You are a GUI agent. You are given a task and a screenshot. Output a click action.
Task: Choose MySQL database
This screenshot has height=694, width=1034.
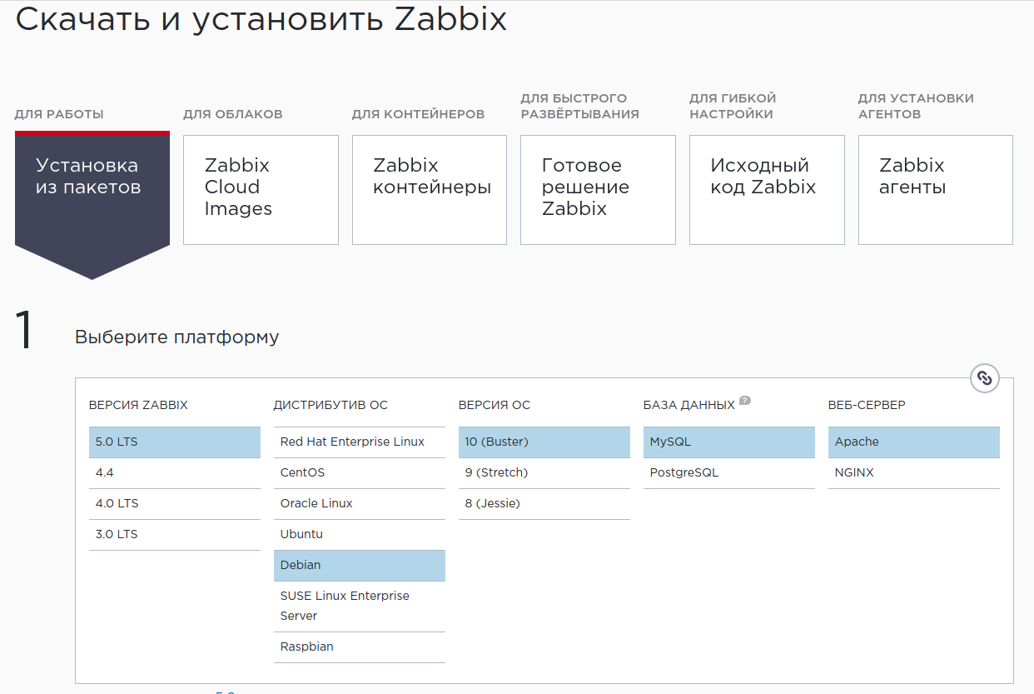click(729, 442)
